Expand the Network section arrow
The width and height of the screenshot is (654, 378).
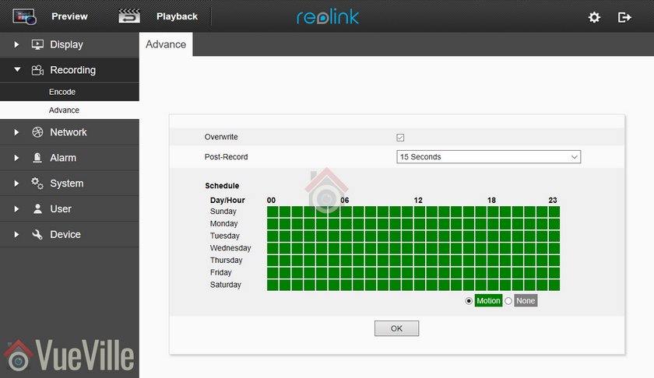pyautogui.click(x=16, y=132)
